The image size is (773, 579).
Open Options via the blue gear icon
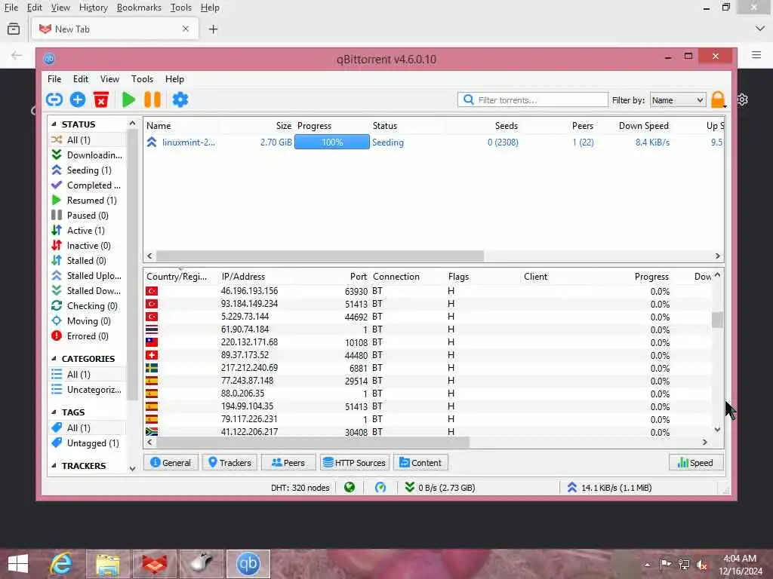point(180,100)
